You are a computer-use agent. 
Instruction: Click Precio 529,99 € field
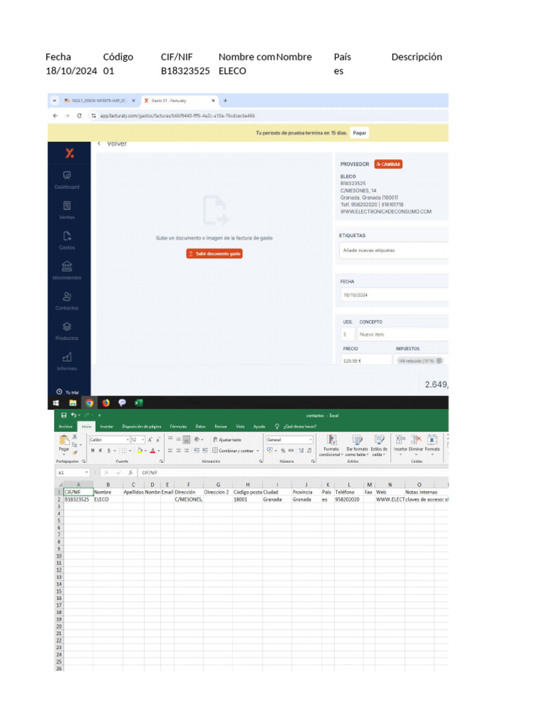click(x=366, y=361)
